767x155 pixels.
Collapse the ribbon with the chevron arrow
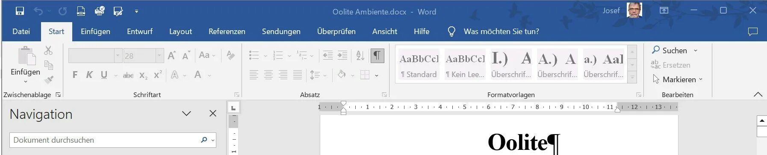click(758, 95)
